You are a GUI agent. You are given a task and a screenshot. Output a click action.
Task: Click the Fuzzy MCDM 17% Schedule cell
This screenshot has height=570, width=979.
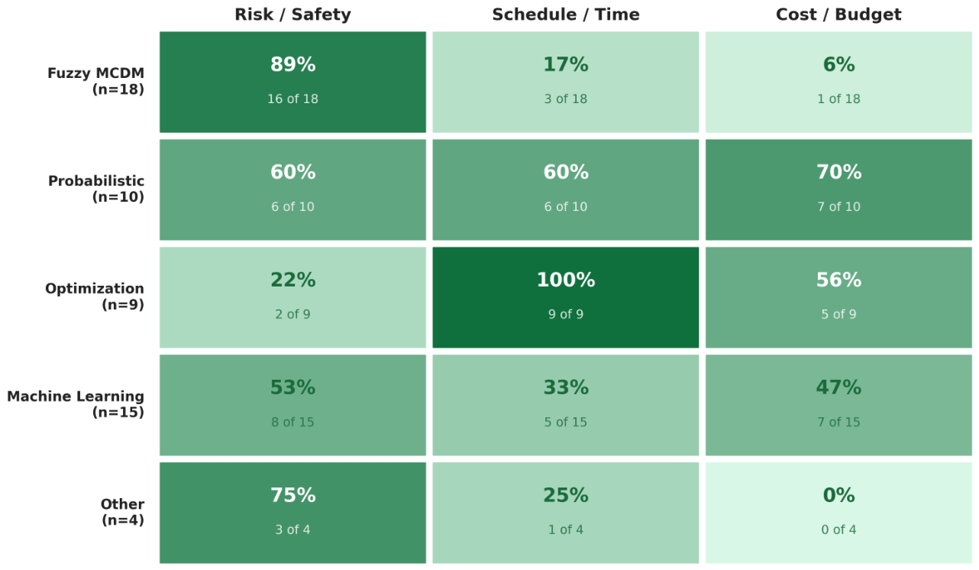[x=566, y=82]
